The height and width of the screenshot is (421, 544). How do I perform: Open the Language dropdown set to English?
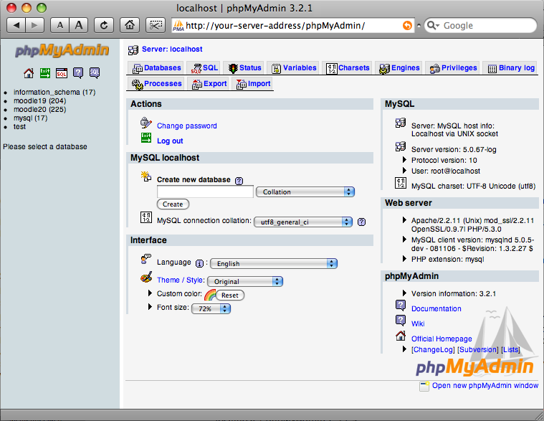(273, 264)
